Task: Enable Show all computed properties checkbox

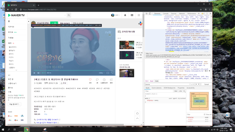Action: (205, 114)
